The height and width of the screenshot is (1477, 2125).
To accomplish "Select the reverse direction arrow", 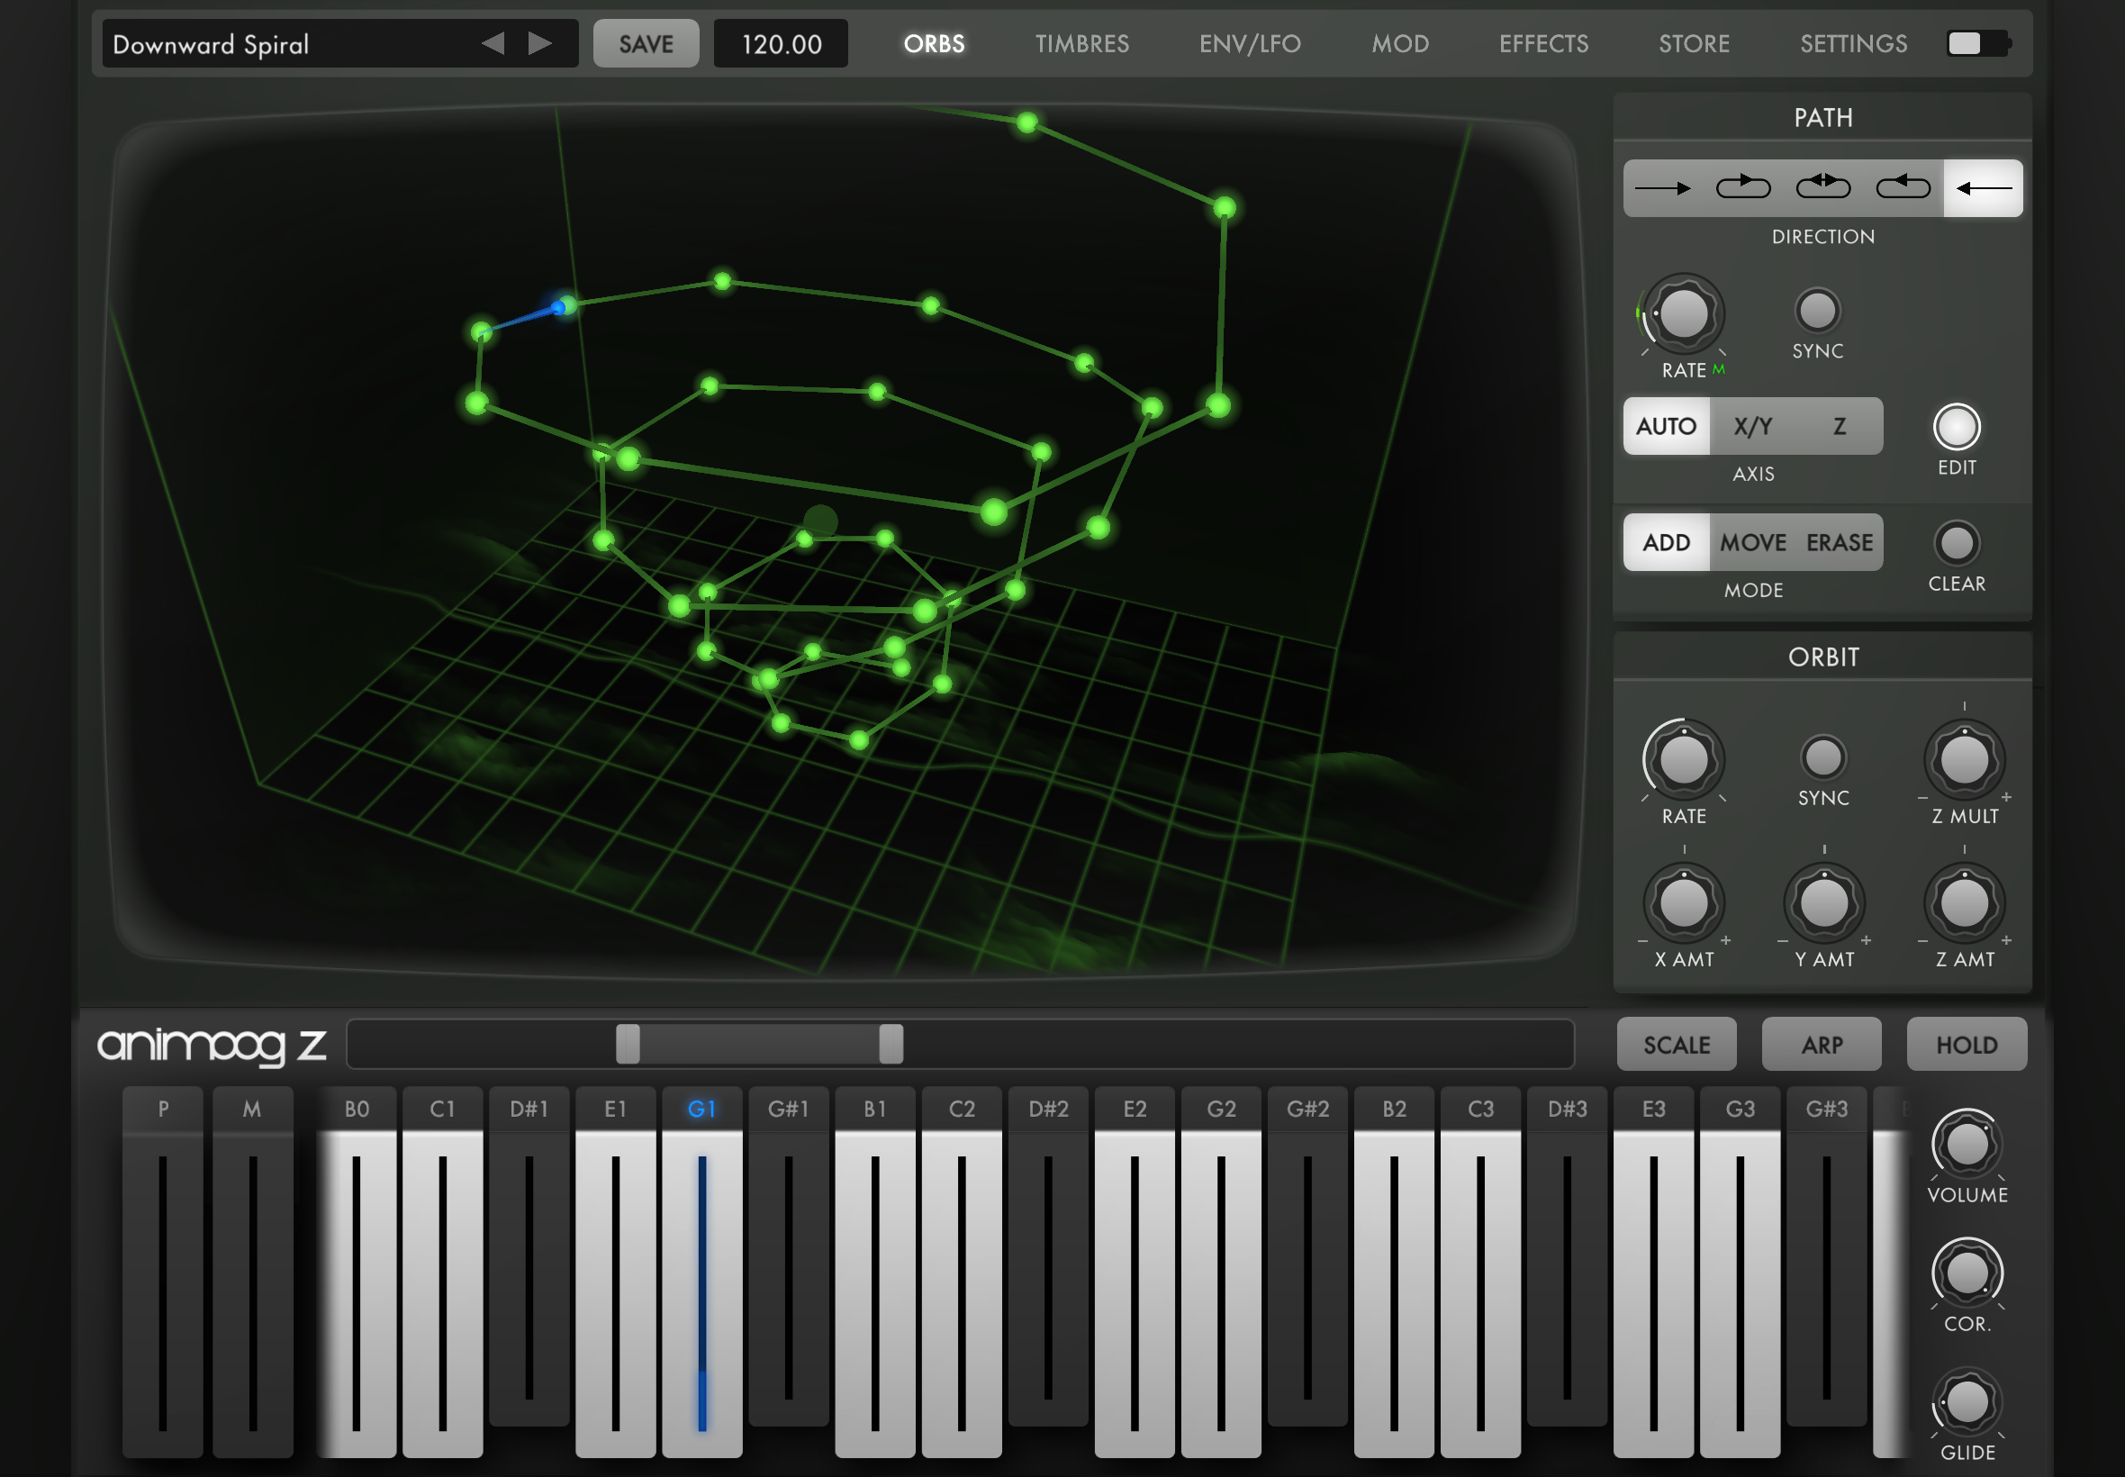I will (1983, 189).
